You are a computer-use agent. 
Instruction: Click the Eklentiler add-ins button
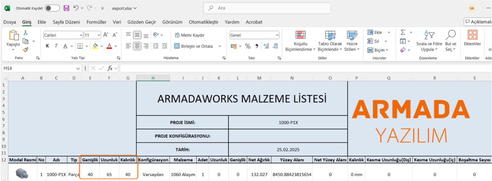[472, 38]
